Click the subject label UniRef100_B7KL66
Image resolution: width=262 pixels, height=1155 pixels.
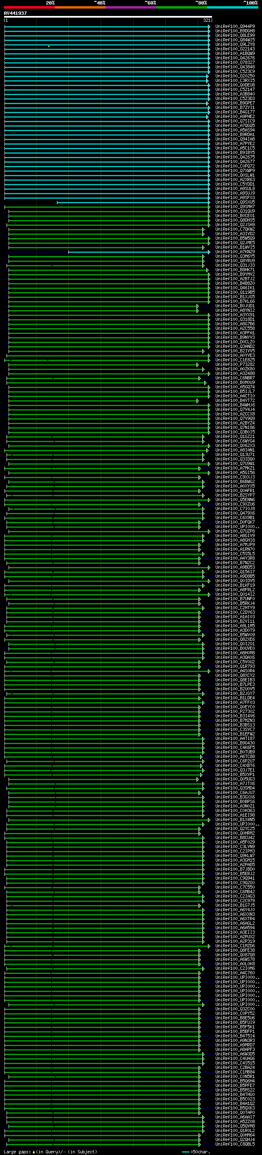tap(235, 301)
